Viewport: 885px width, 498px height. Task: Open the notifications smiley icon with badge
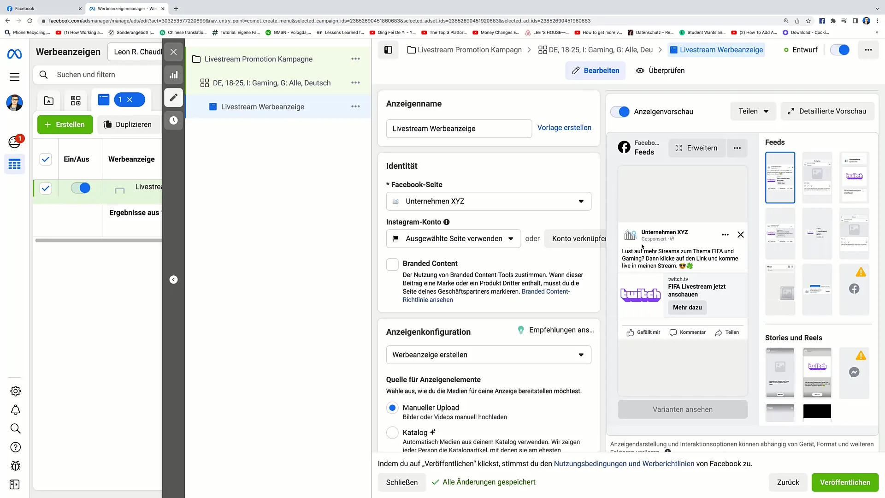click(15, 142)
